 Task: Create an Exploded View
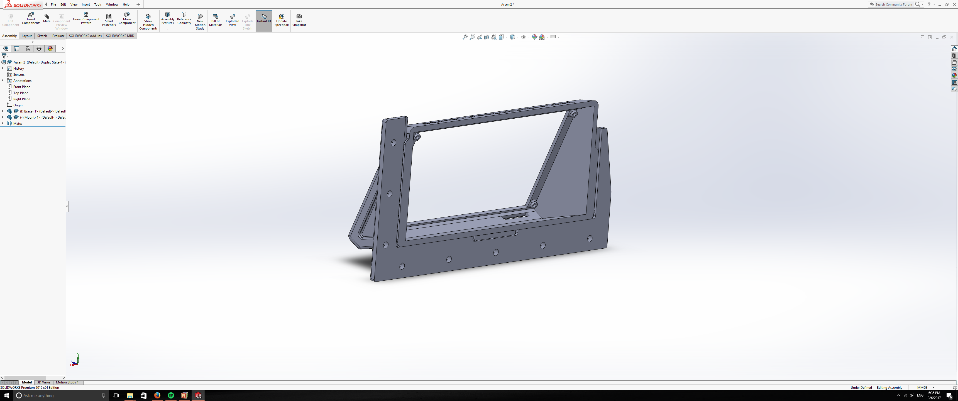pyautogui.click(x=233, y=20)
